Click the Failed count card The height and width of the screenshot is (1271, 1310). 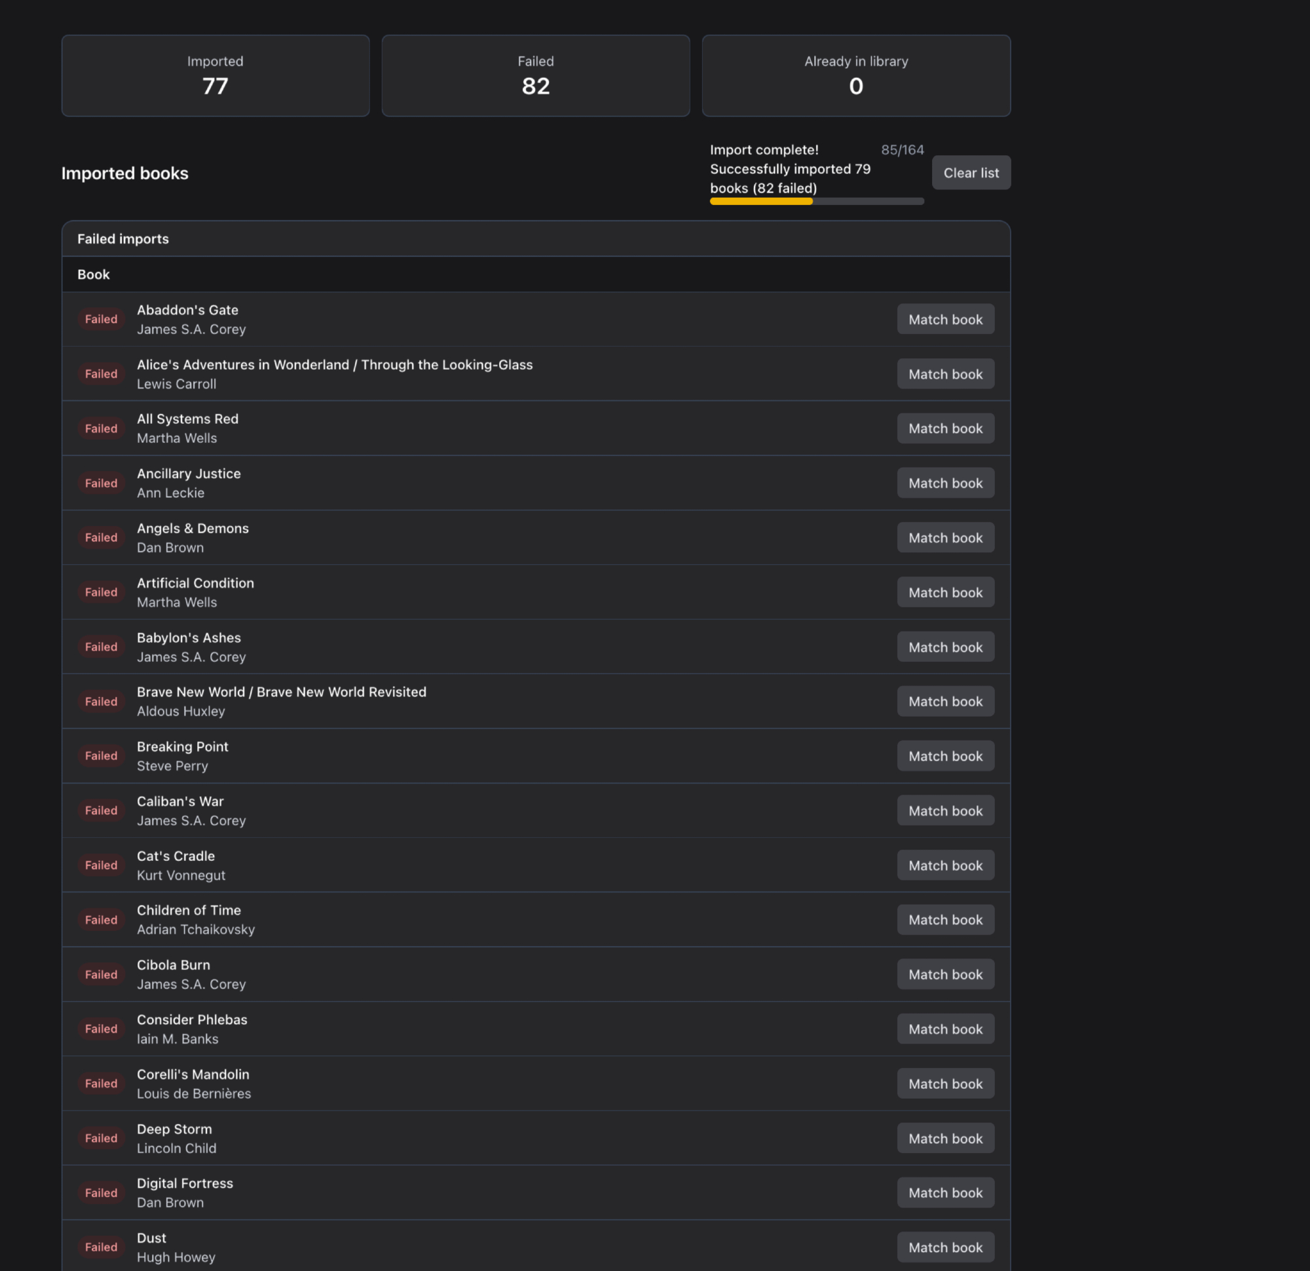[535, 75]
